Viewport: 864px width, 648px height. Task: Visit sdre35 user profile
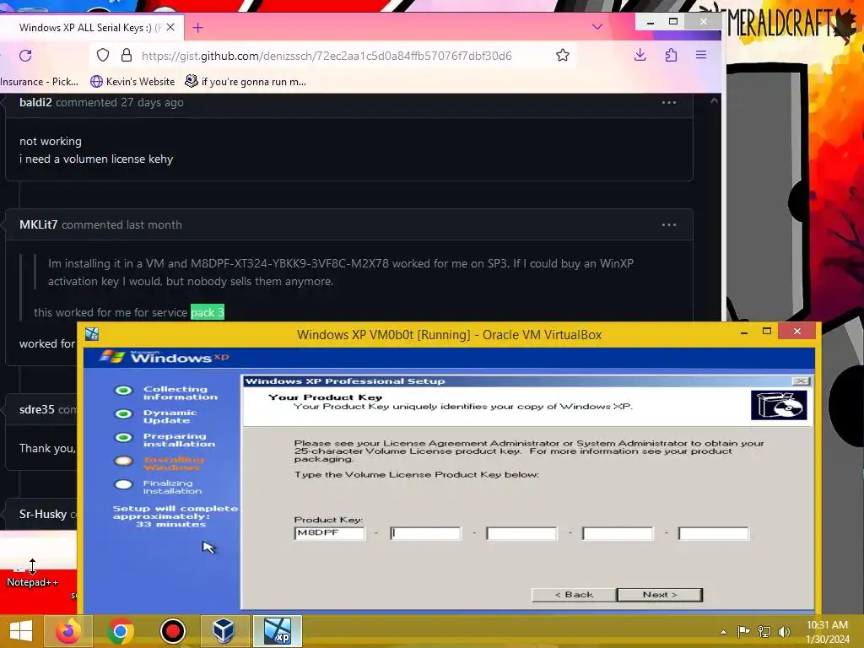pyautogui.click(x=36, y=409)
